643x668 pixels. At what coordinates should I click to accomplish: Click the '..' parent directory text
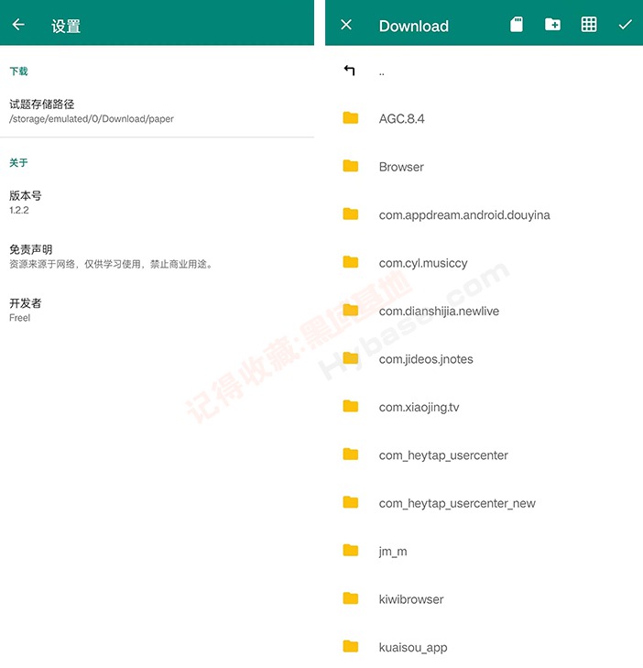[x=382, y=74]
